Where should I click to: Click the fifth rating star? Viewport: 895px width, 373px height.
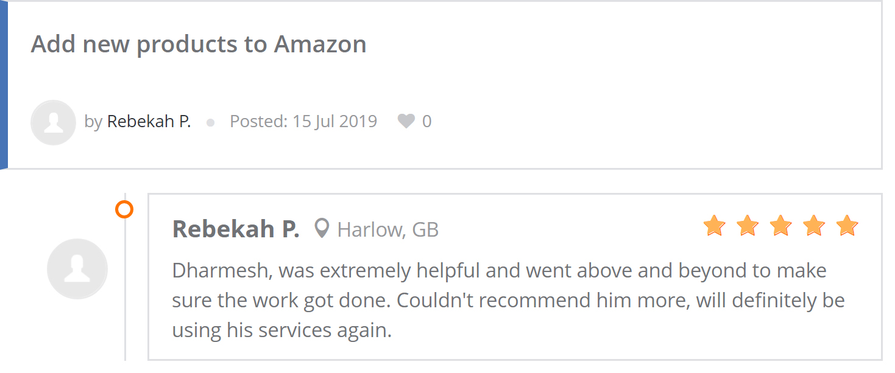(x=847, y=226)
